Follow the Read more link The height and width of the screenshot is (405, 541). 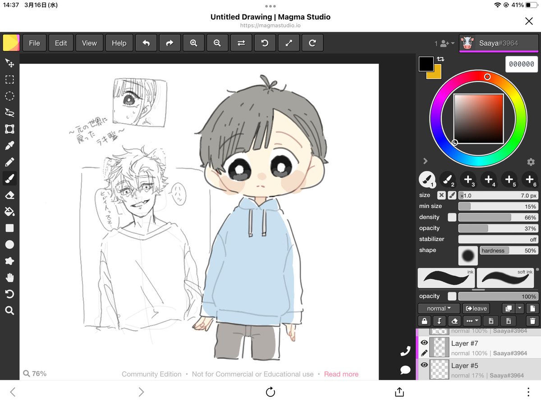(x=341, y=374)
